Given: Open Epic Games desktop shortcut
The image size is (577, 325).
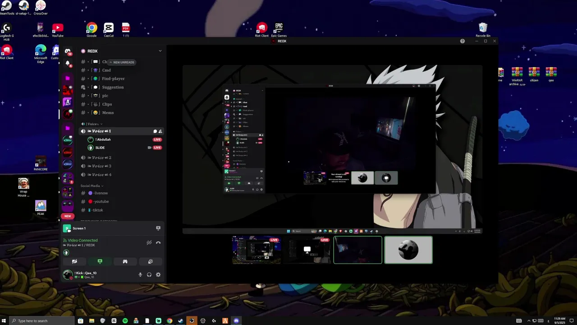Looking at the screenshot, I should tap(279, 30).
